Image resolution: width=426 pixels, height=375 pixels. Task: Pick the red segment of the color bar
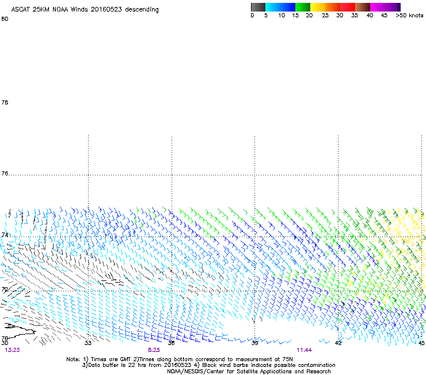[348, 7]
